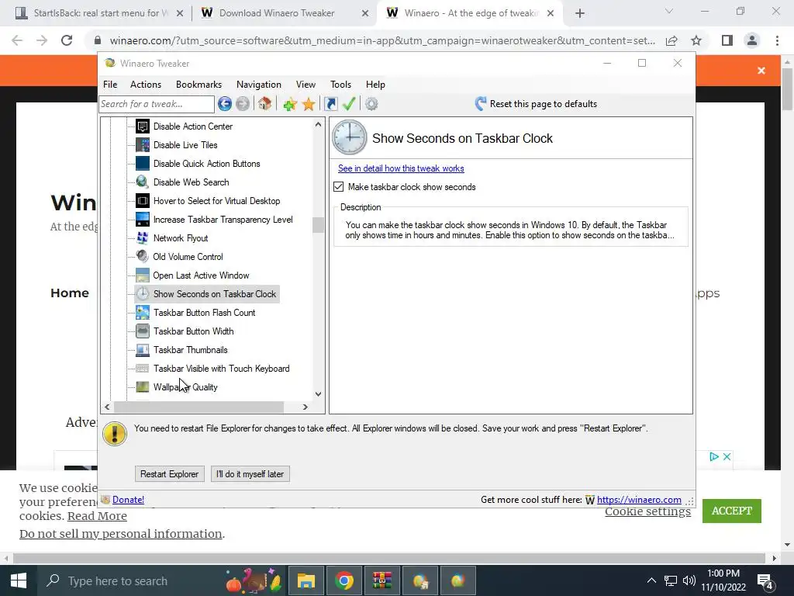Click the Chrome profile avatar icon

click(752, 40)
